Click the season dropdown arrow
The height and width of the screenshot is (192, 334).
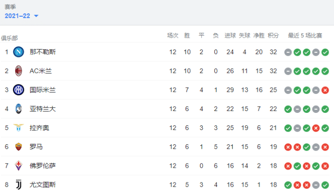(36, 16)
